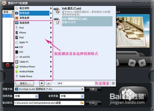Click the HD icon beside 高清视频
The height and width of the screenshot is (111, 154).
[x=17, y=23]
